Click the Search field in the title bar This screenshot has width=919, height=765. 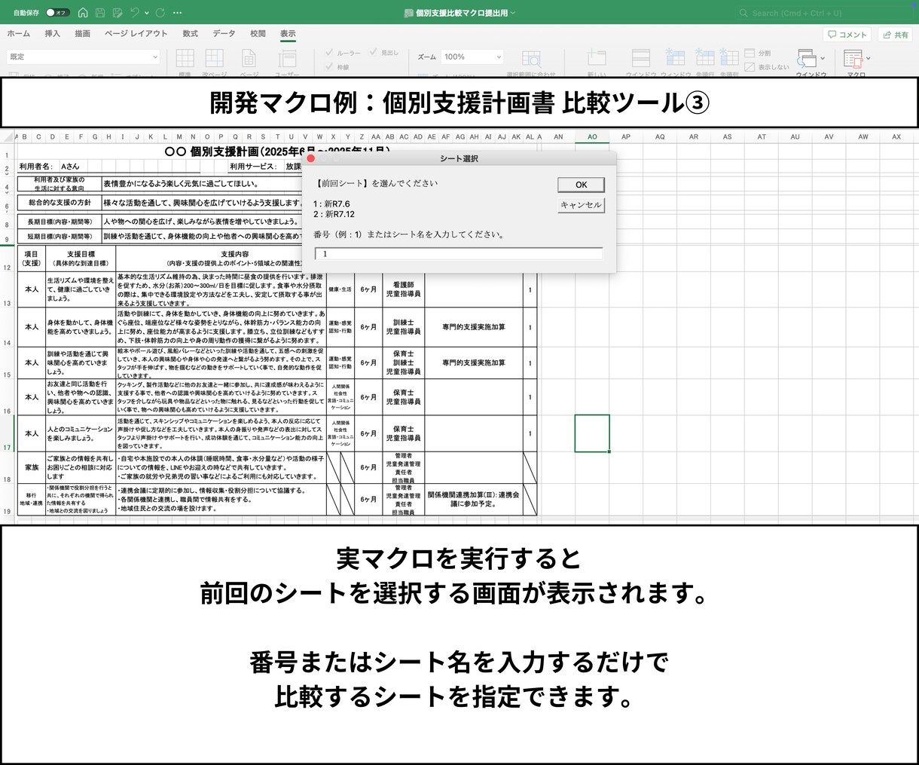[x=825, y=13]
